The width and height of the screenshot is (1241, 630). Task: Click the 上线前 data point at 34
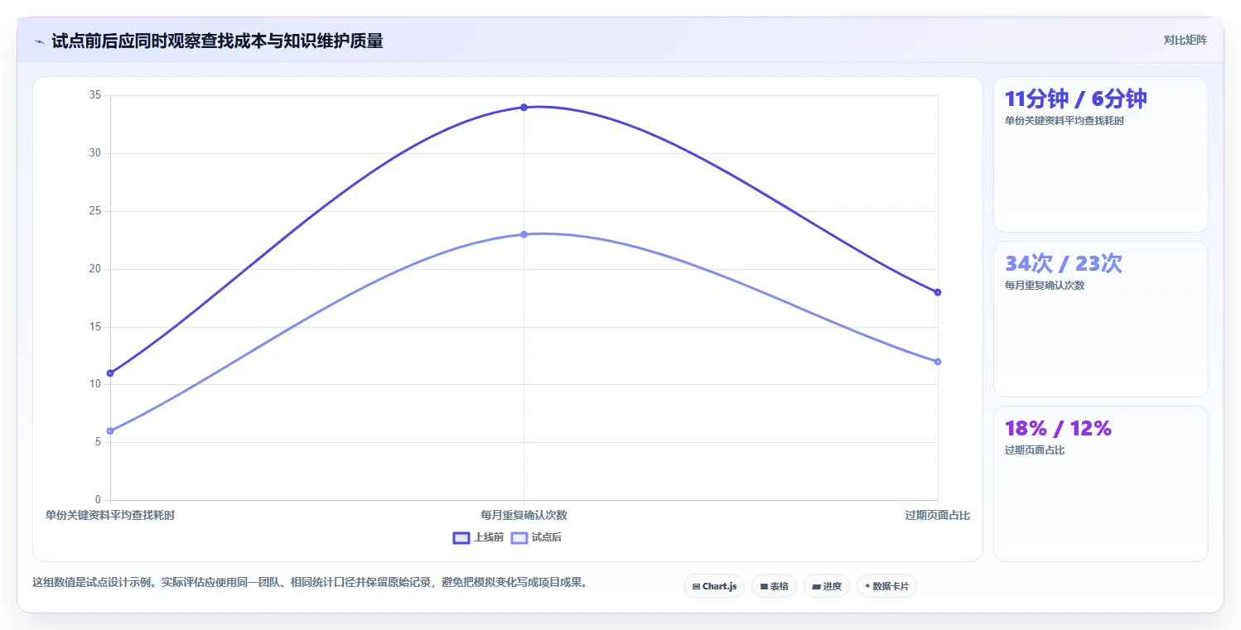point(524,107)
